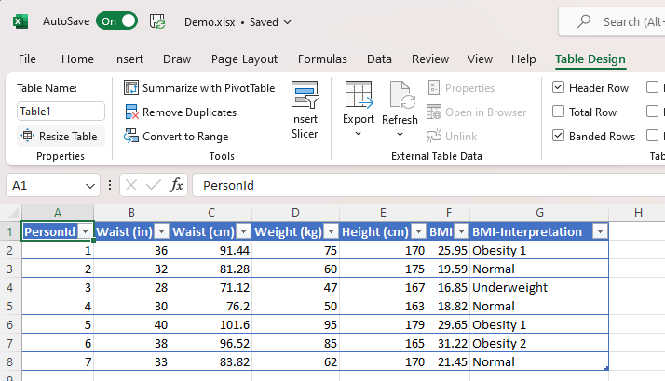The image size is (665, 381).
Task: Edit the Table Name field
Action: (x=61, y=112)
